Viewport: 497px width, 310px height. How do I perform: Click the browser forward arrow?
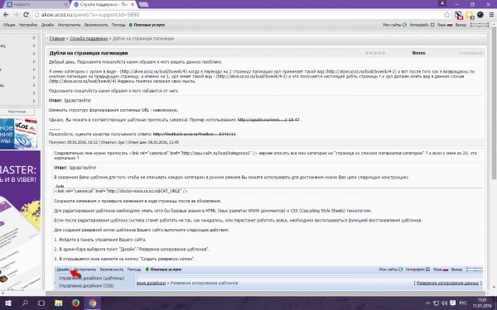click(x=16, y=15)
